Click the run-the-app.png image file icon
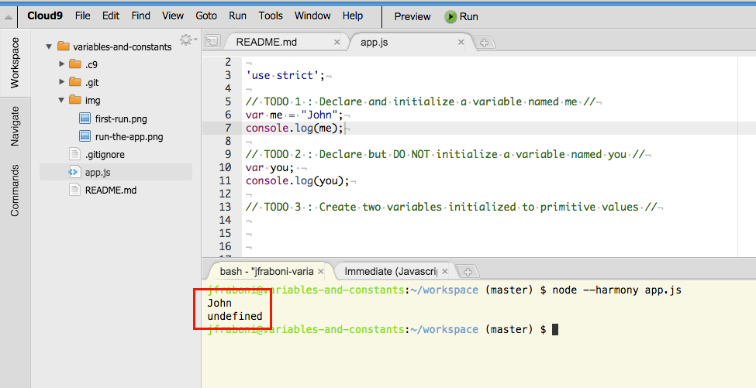This screenshot has height=388, width=756. [85, 136]
